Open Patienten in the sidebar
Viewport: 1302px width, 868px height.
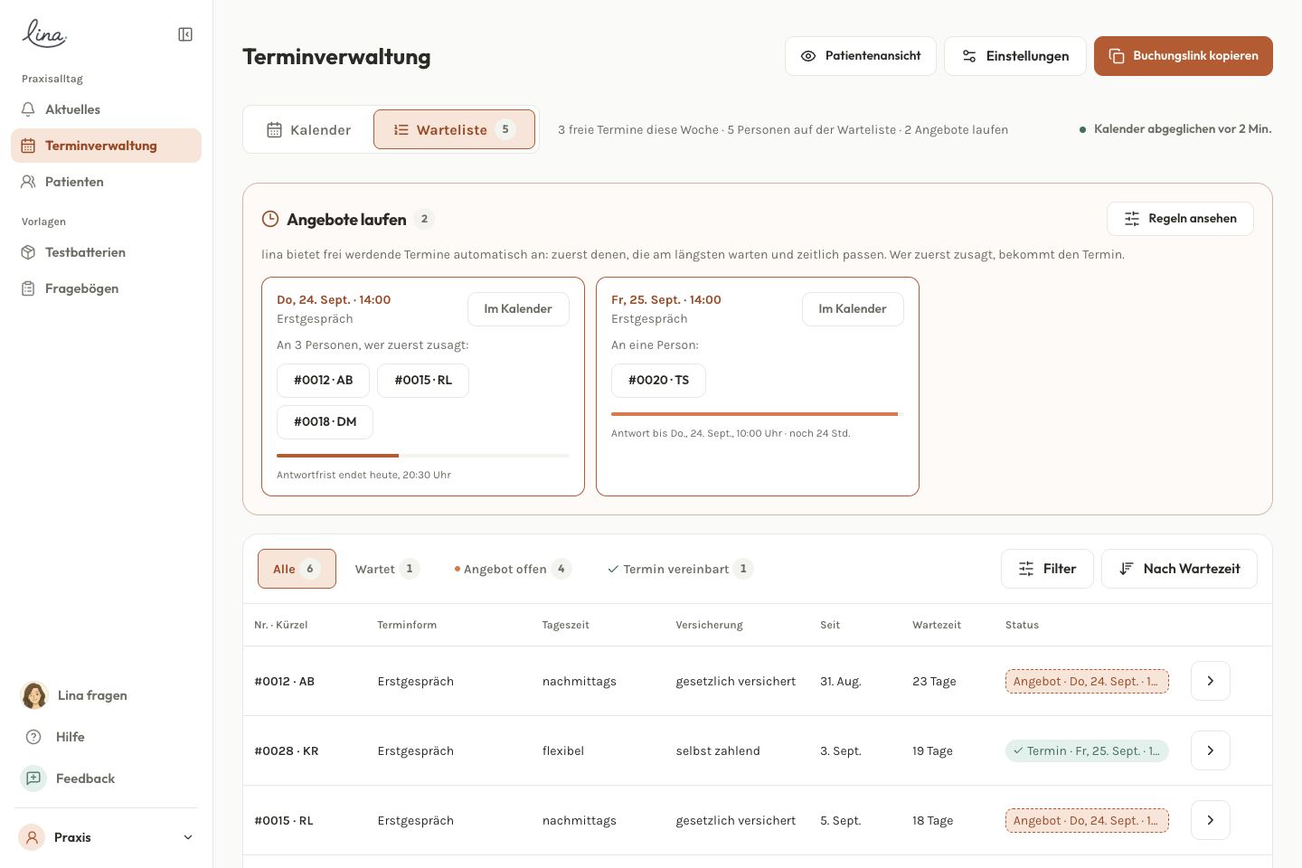pos(106,182)
